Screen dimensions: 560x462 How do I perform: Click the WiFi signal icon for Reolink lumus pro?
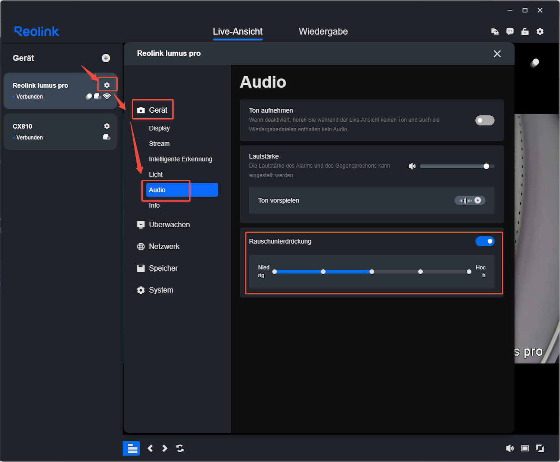pyautogui.click(x=107, y=96)
